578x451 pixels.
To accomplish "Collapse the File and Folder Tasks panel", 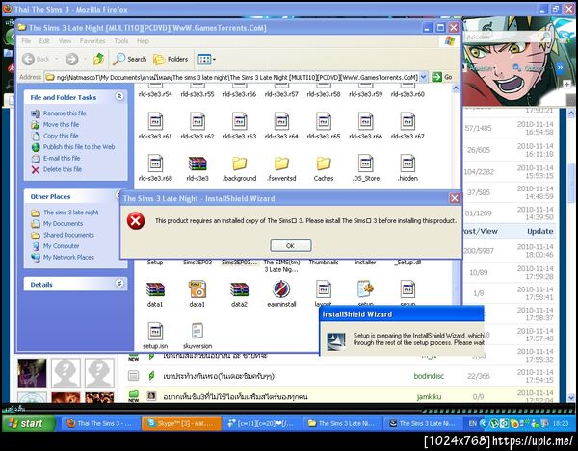I will (119, 96).
